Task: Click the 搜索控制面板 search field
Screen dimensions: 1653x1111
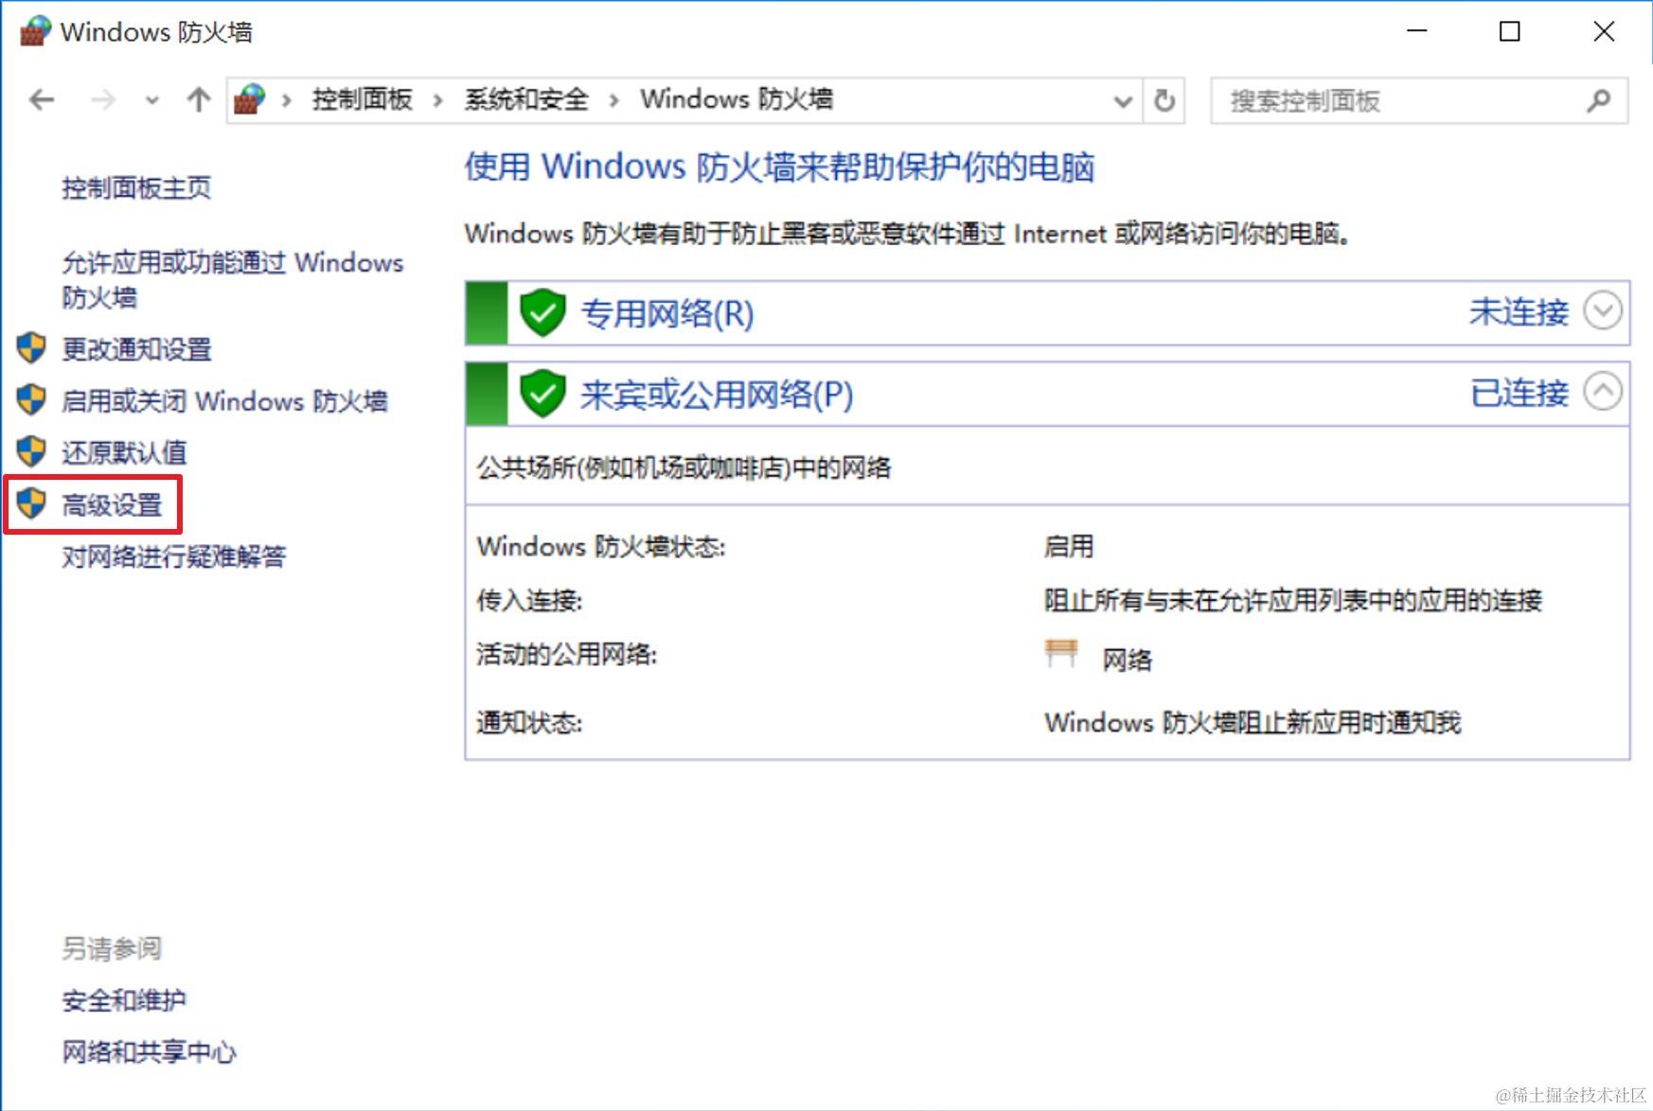Action: [1419, 100]
